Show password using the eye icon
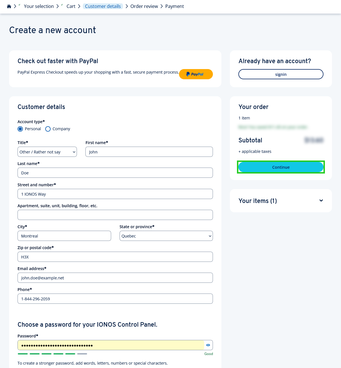The width and height of the screenshot is (341, 368). pyautogui.click(x=208, y=345)
